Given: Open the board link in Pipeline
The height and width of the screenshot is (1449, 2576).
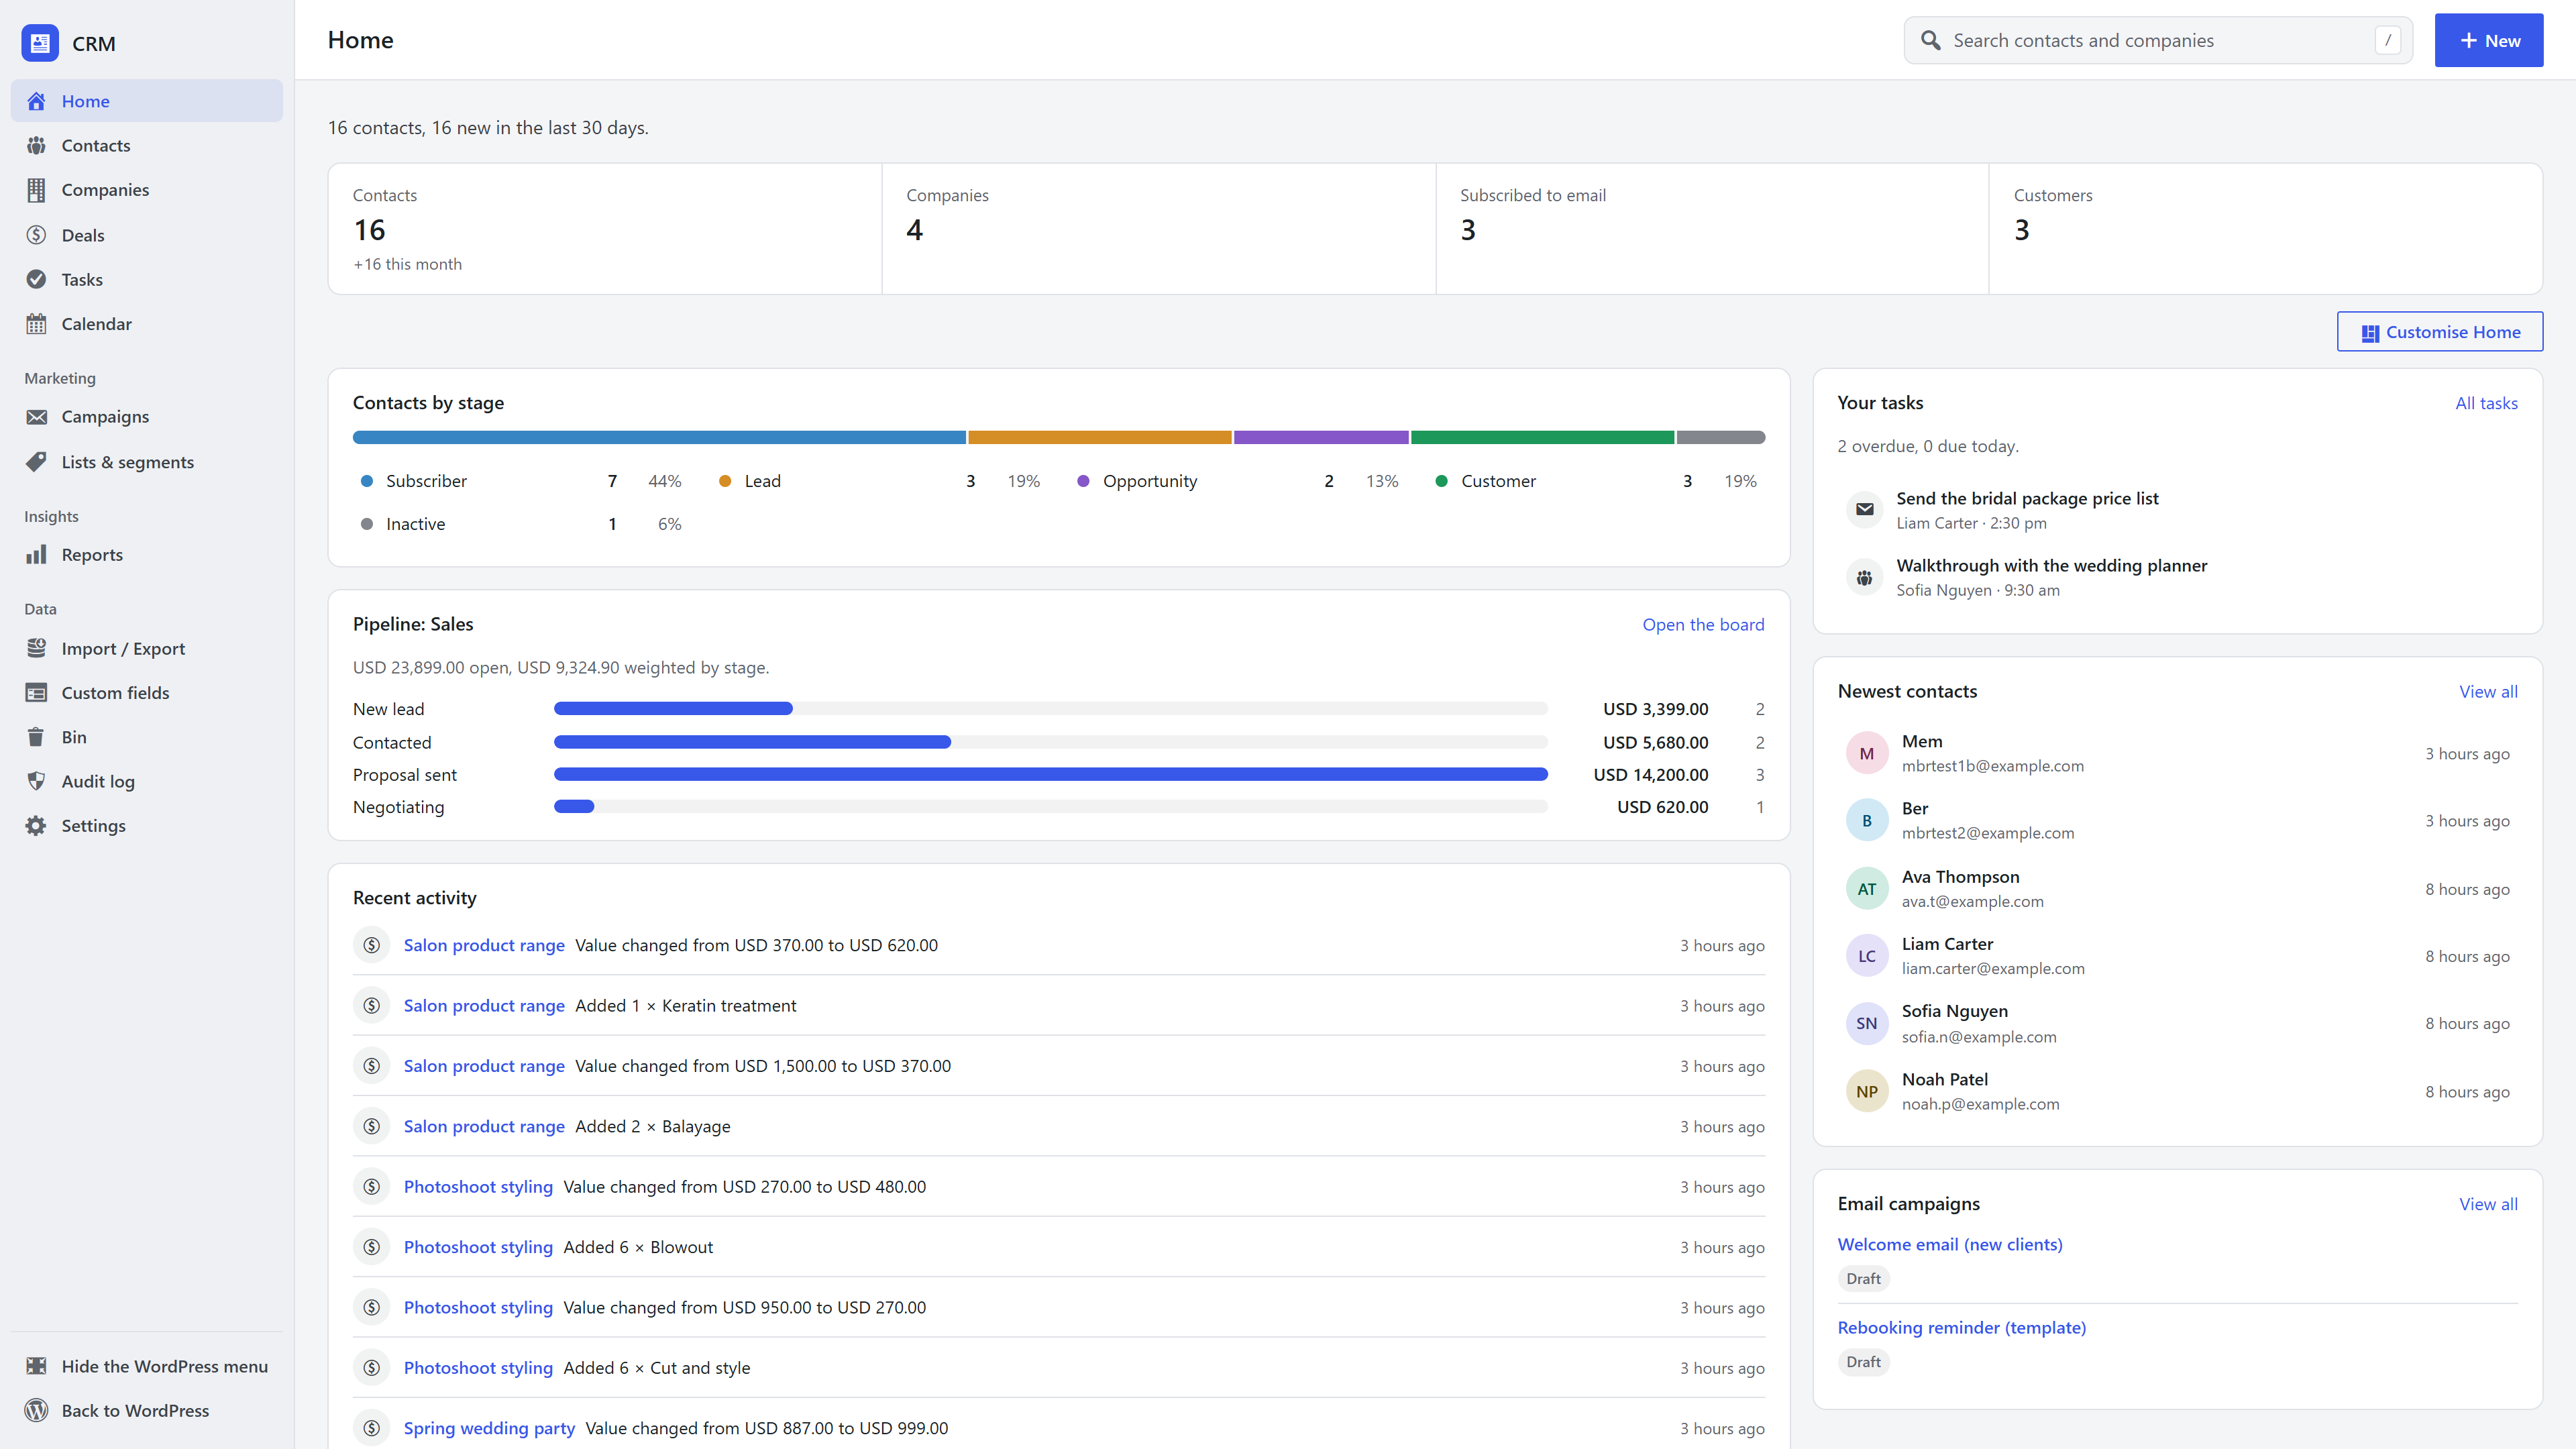Looking at the screenshot, I should click(1703, 624).
